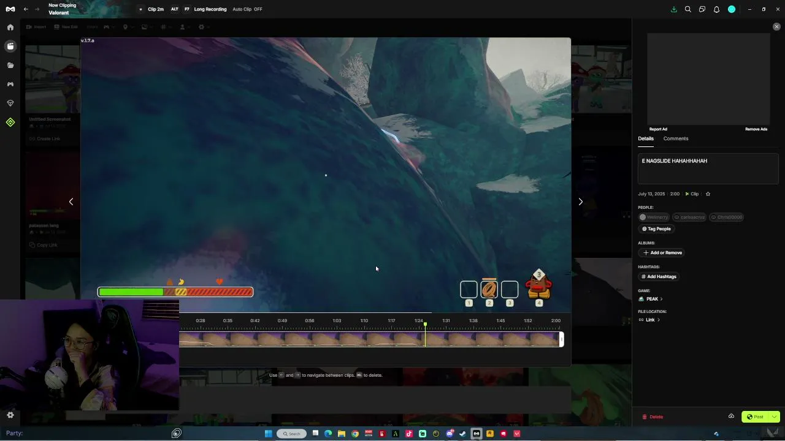Click the cloud upload icon
The width and height of the screenshot is (785, 441).
(x=731, y=417)
